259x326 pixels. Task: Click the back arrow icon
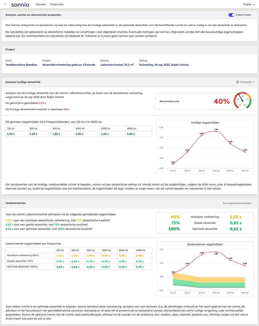click(x=6, y=4)
